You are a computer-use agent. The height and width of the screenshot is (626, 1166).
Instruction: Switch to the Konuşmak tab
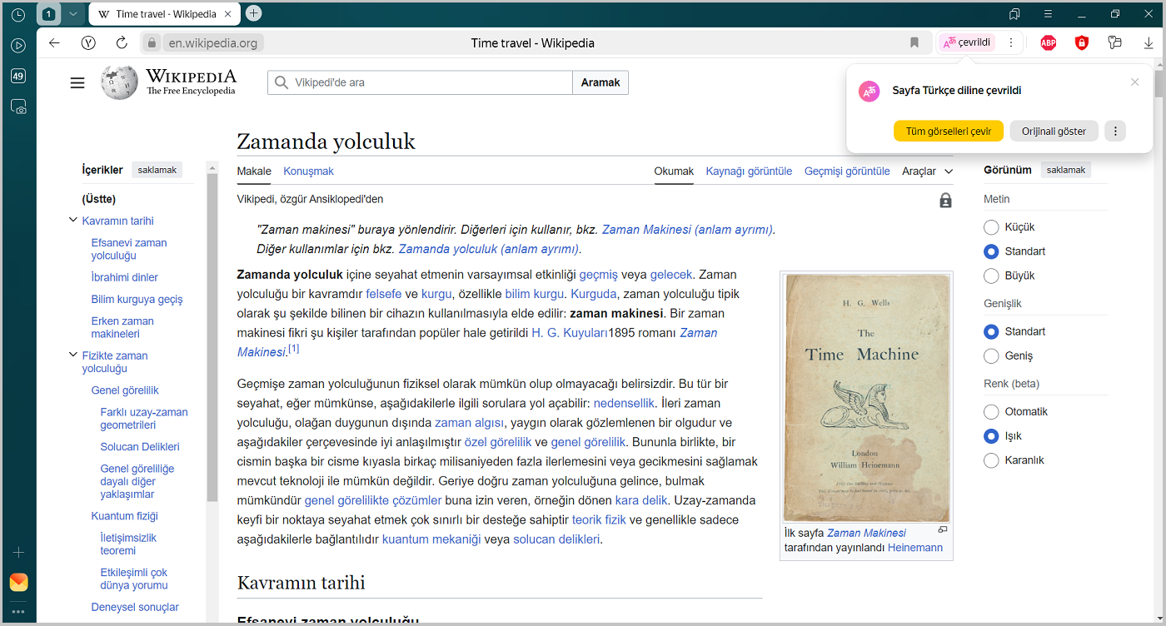(x=308, y=171)
